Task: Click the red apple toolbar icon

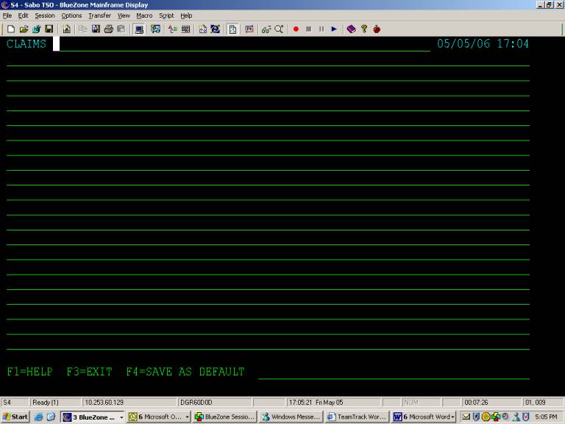Action: coord(377,29)
